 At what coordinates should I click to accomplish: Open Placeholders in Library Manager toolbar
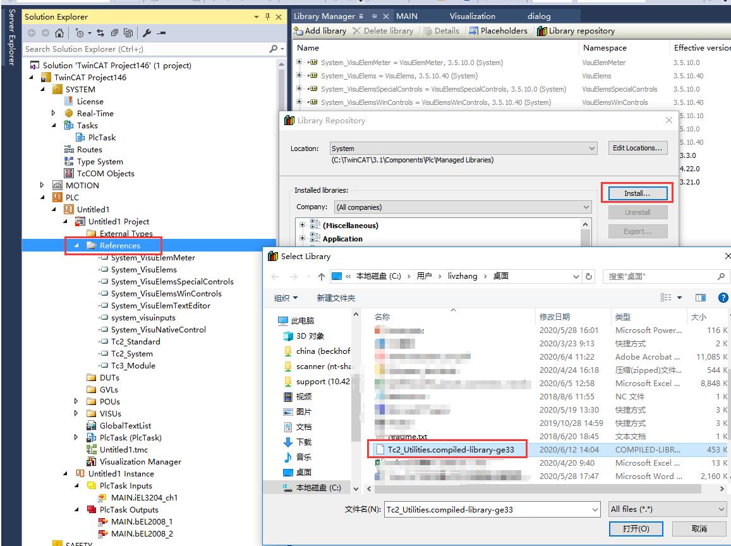[498, 31]
